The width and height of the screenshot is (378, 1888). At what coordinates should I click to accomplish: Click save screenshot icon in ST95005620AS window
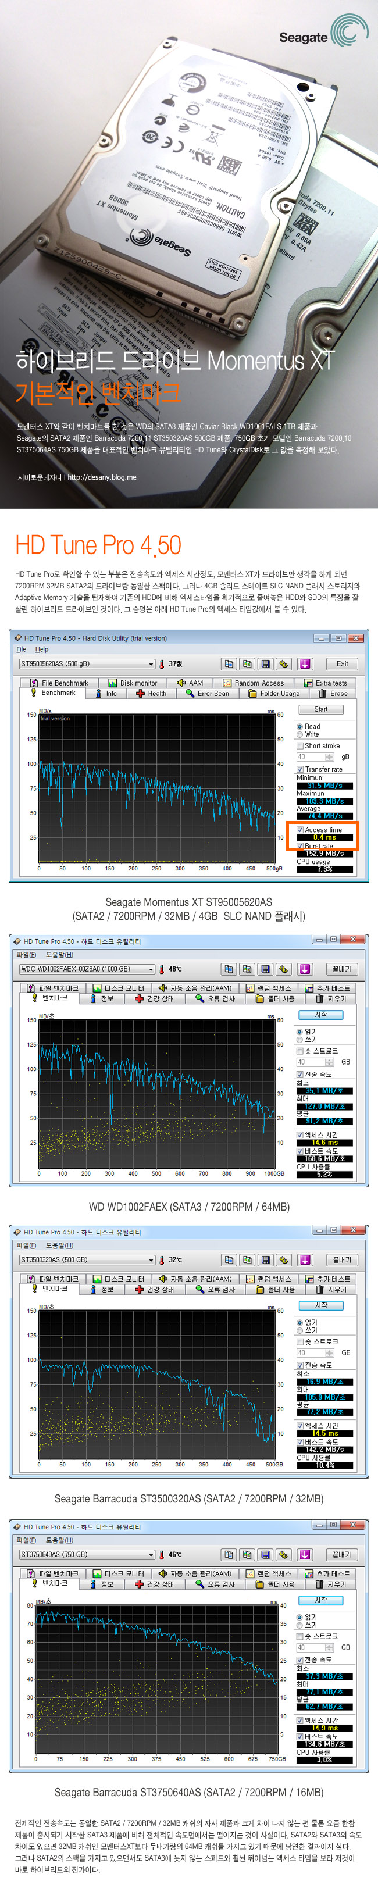[266, 664]
